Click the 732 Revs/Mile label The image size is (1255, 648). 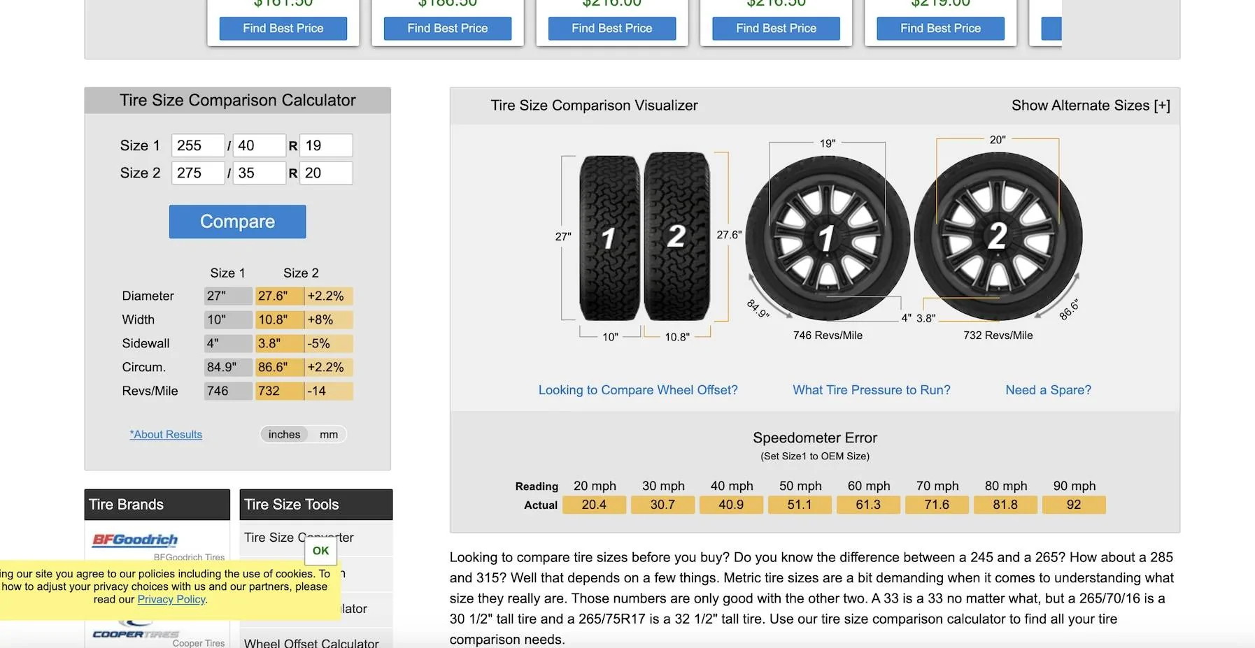(998, 336)
